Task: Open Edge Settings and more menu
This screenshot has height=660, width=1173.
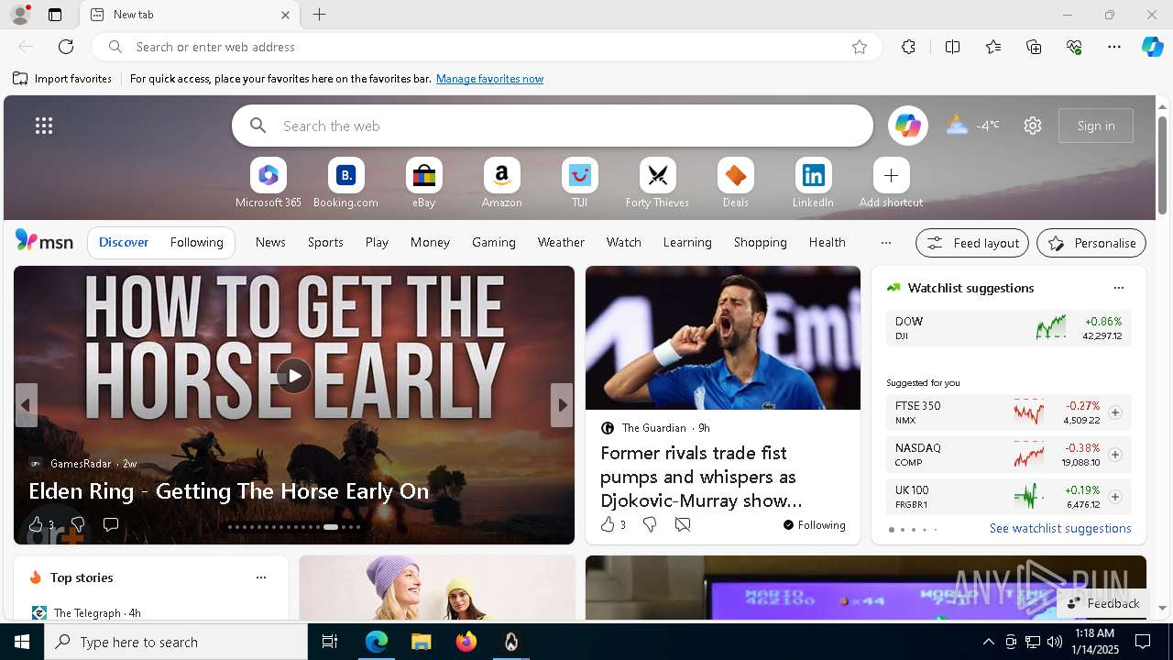Action: 1114,47
